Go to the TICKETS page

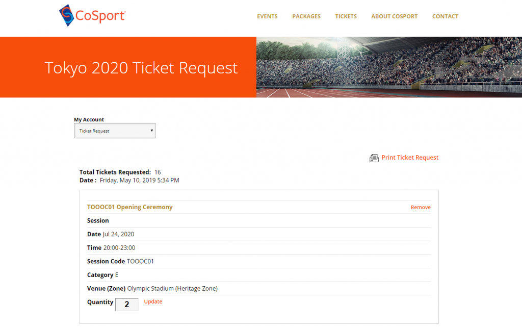(346, 16)
